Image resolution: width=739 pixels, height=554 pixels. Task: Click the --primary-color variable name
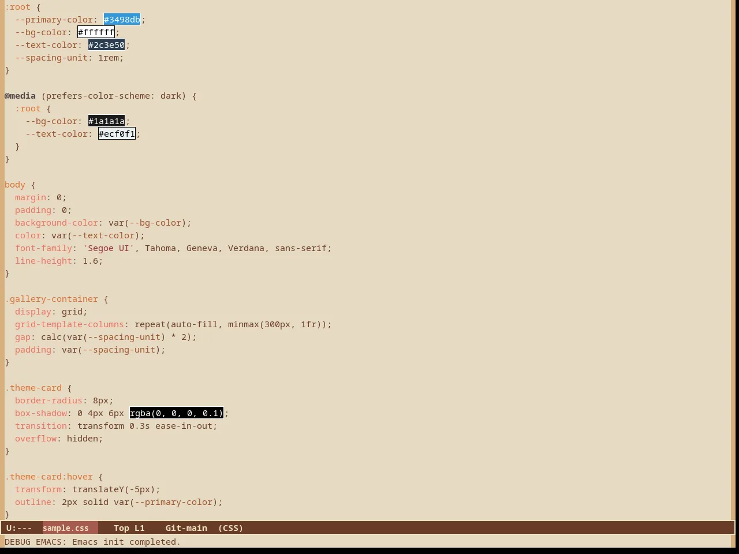pyautogui.click(x=54, y=20)
